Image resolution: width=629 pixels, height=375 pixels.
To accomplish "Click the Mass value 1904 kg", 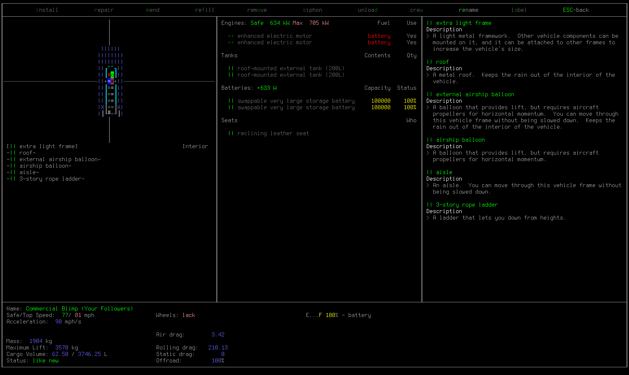I will tap(40, 341).
